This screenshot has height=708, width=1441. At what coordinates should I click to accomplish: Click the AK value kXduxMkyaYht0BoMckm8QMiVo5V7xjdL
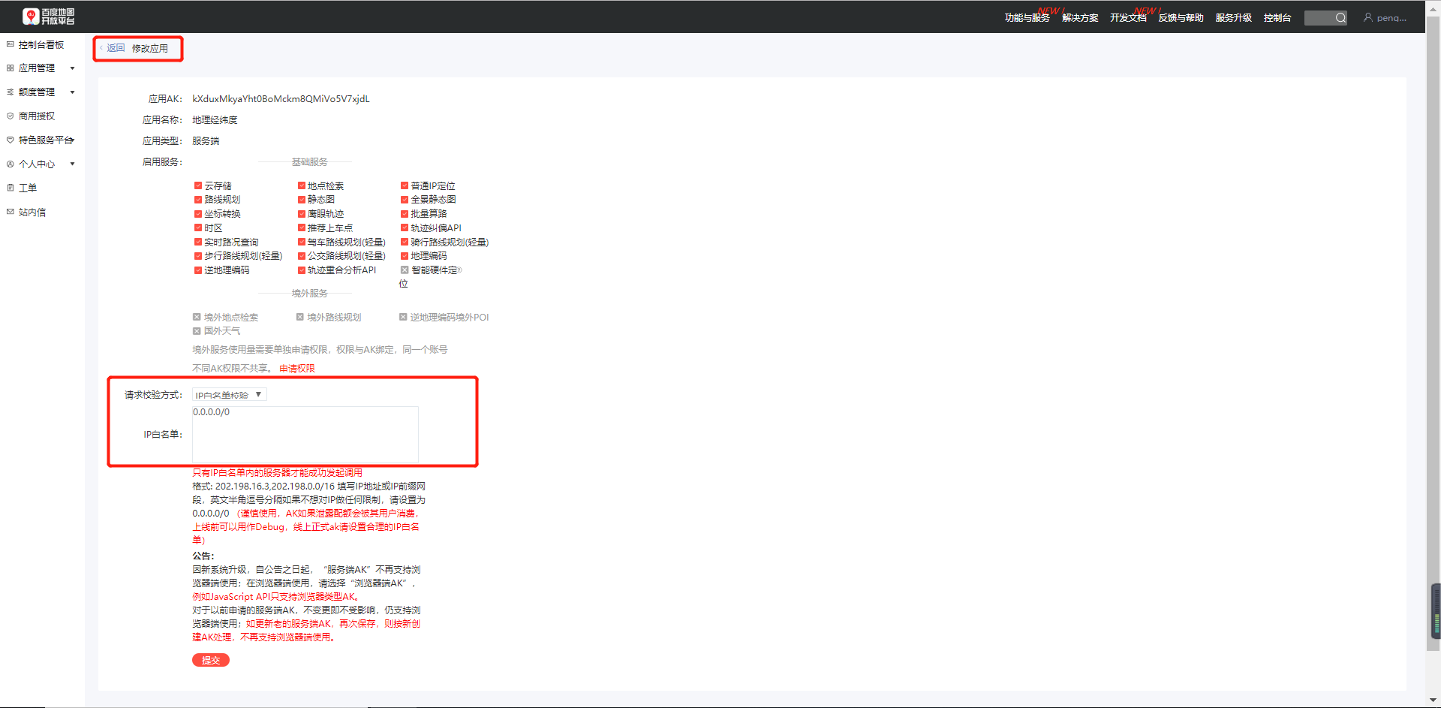coord(281,99)
